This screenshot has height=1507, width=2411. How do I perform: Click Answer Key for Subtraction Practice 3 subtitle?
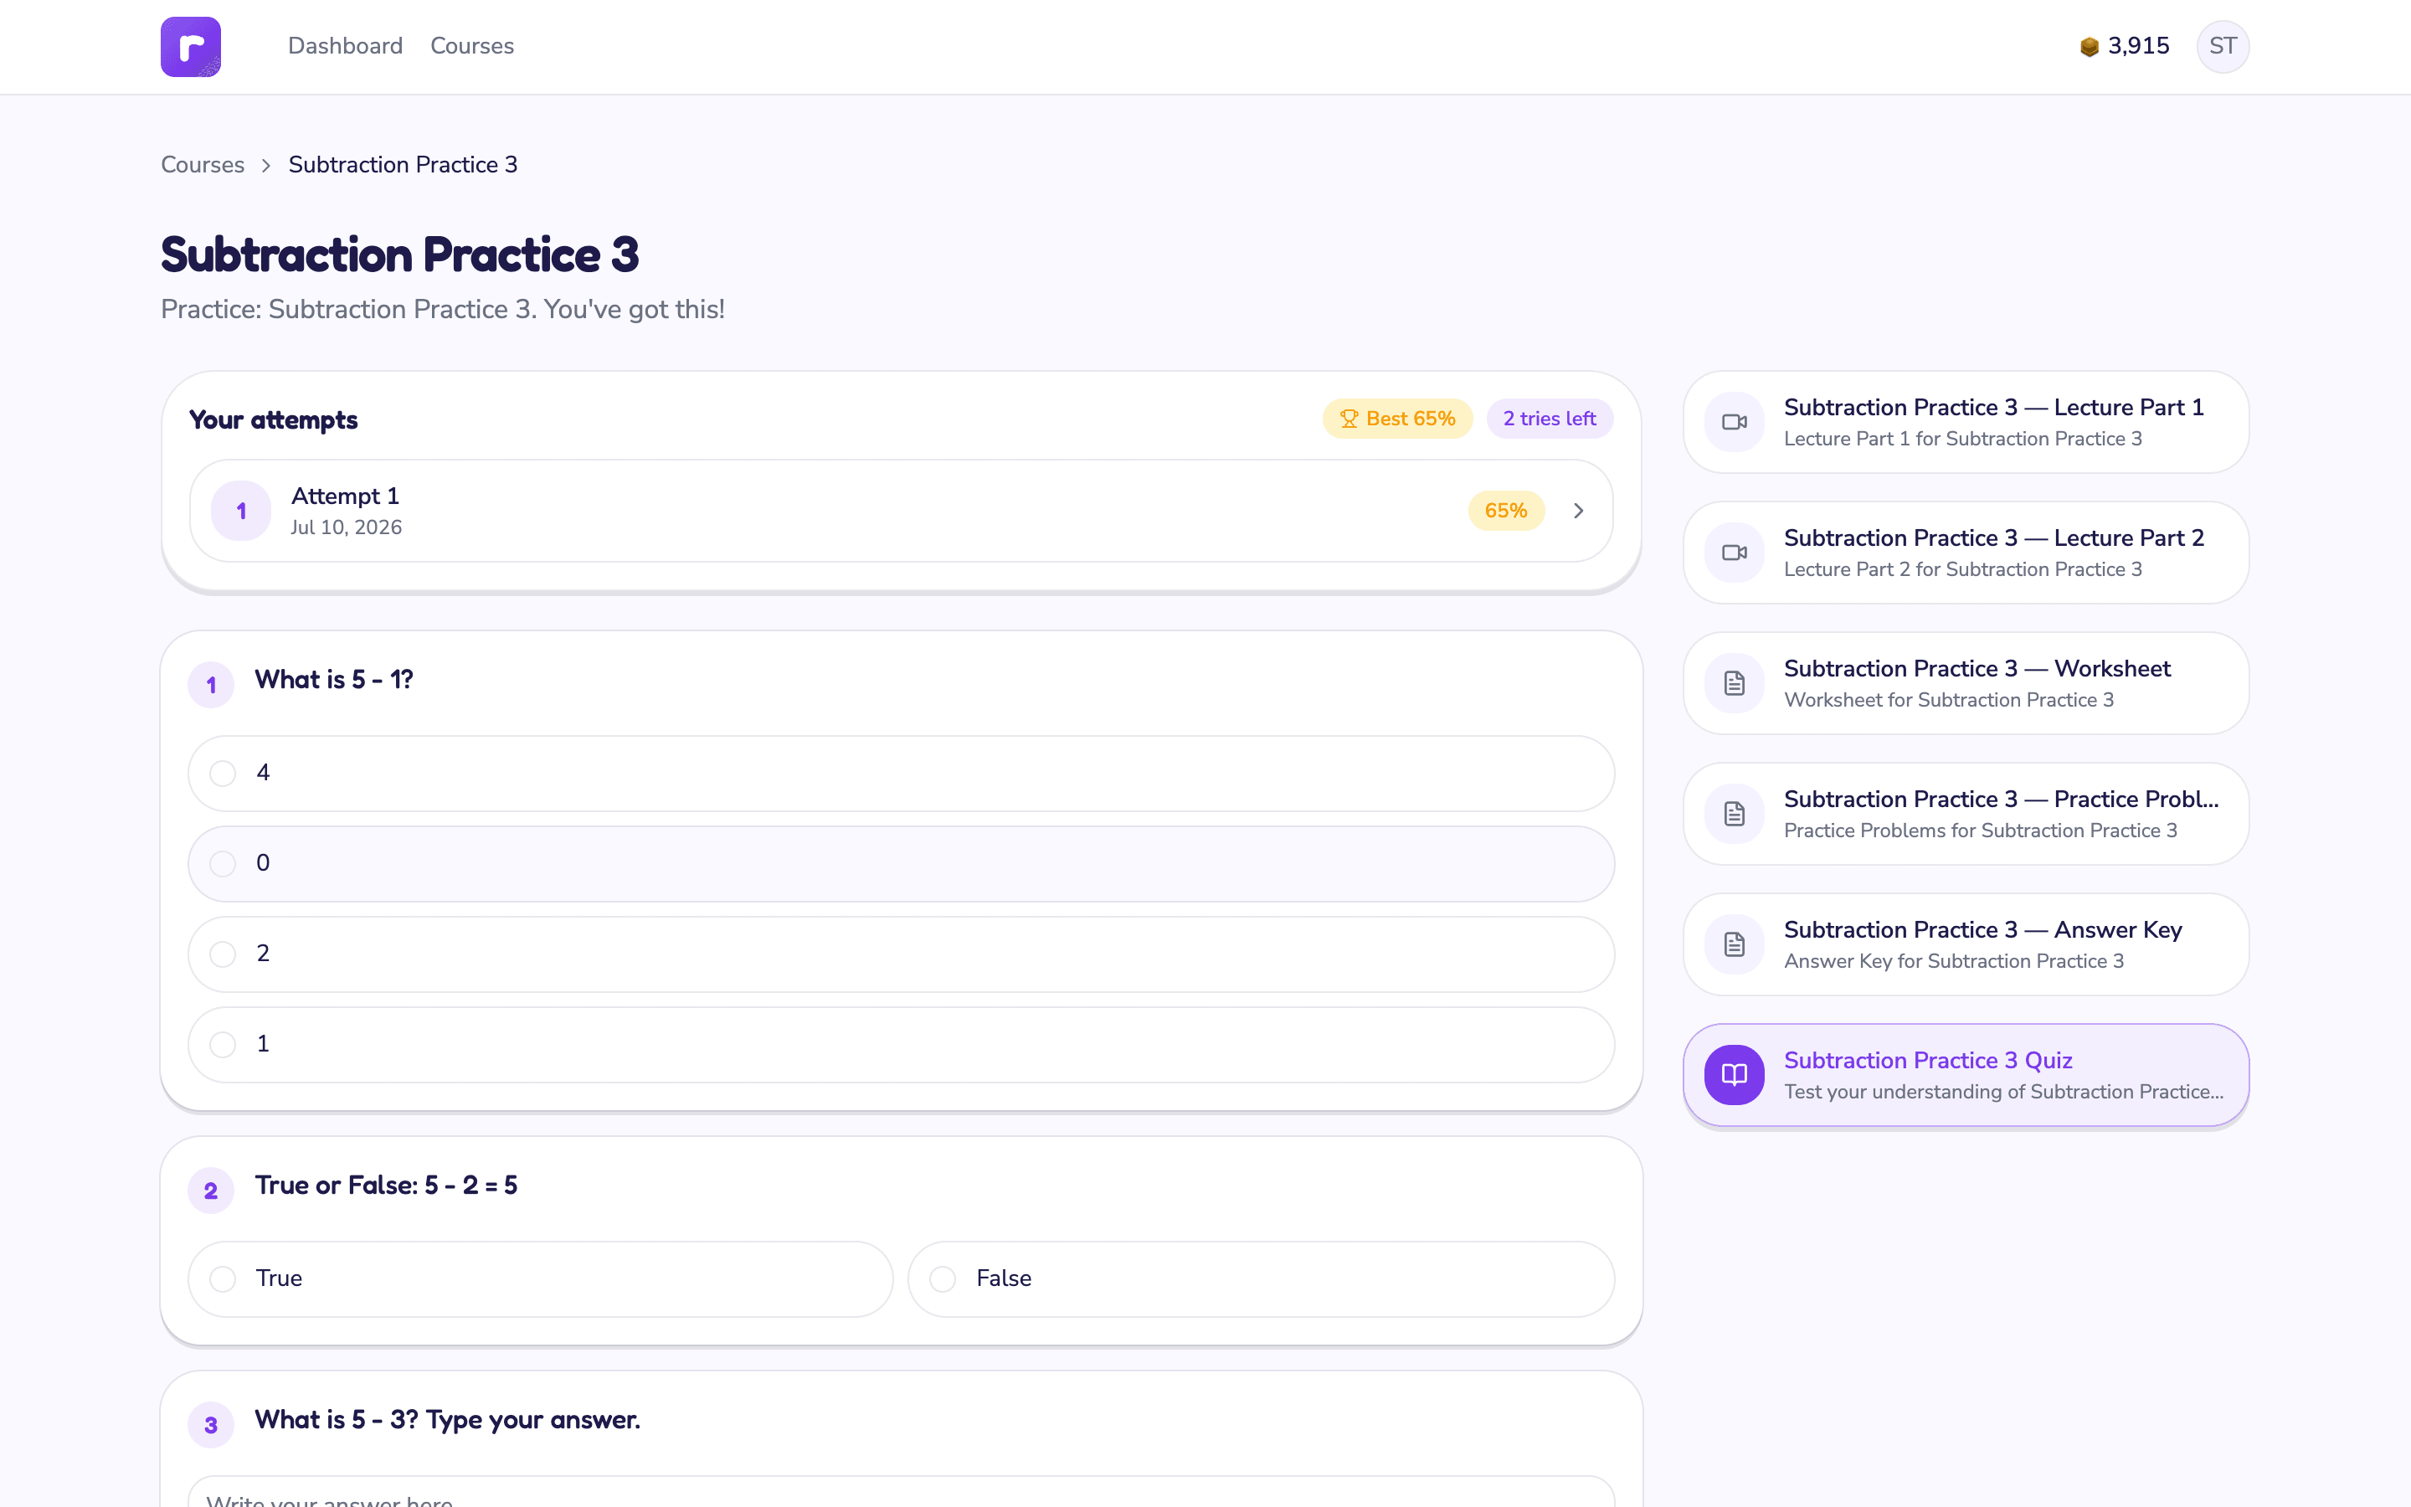(x=1954, y=961)
